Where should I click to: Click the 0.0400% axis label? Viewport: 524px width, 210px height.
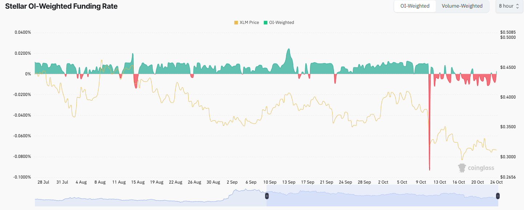pos(24,32)
